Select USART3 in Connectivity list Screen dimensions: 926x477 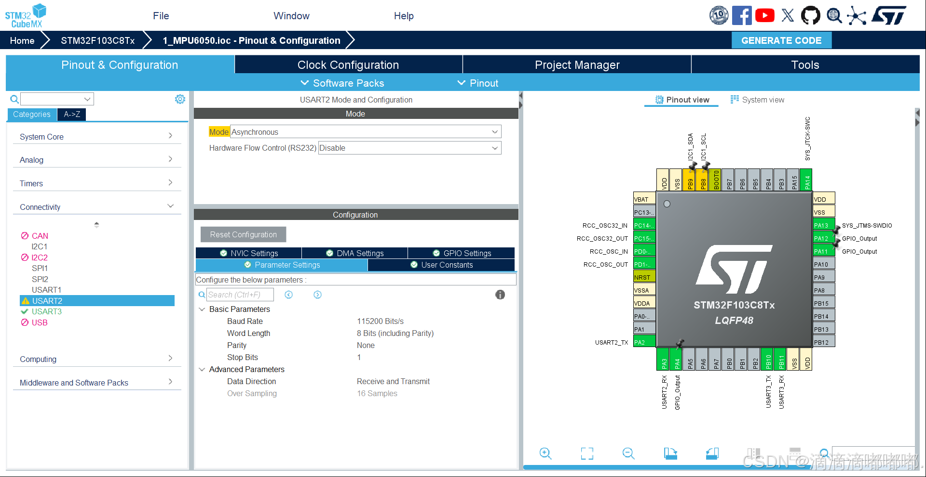point(46,311)
